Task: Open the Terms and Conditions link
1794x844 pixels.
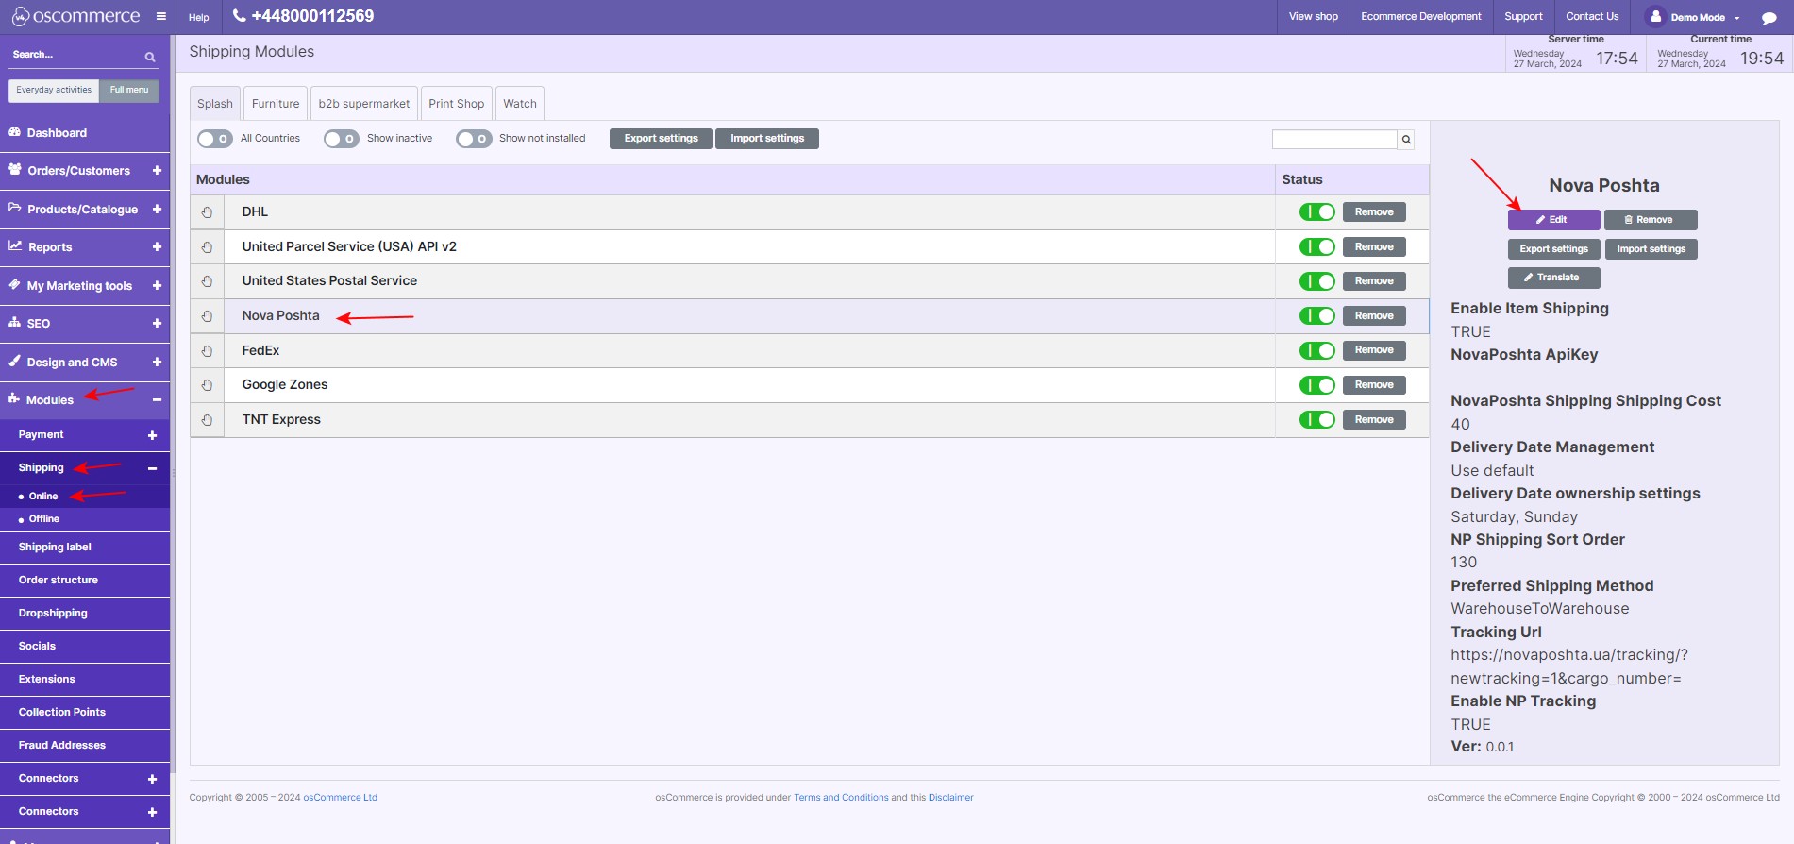Action: [841, 798]
